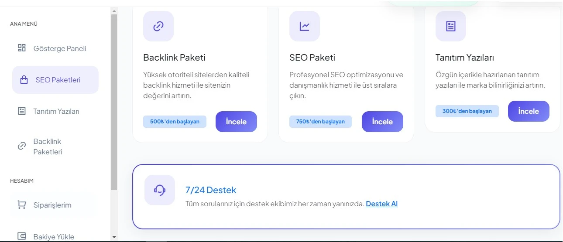Viewport: 563px width, 242px height.
Task: Open the Destek Al link
Action: pyautogui.click(x=381, y=204)
